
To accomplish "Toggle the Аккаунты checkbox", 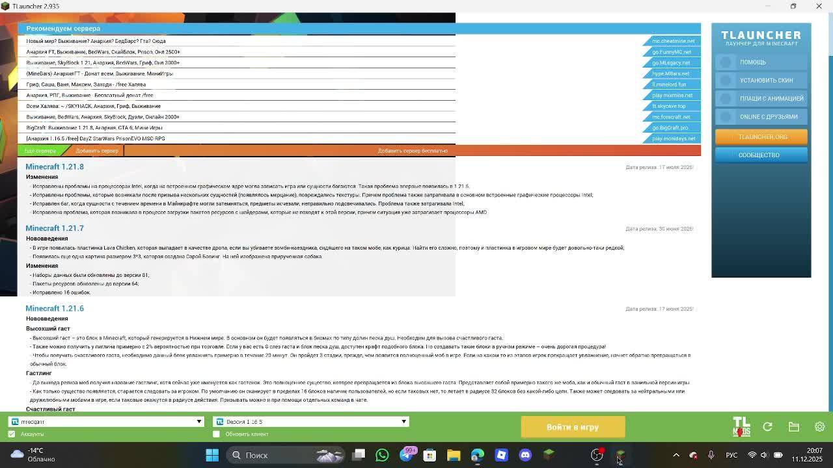I will coord(12,434).
